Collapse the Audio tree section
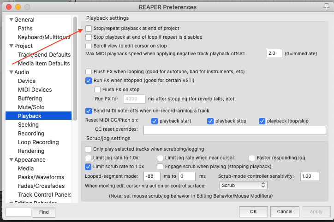Screen dimensions: 334x222 [11, 72]
